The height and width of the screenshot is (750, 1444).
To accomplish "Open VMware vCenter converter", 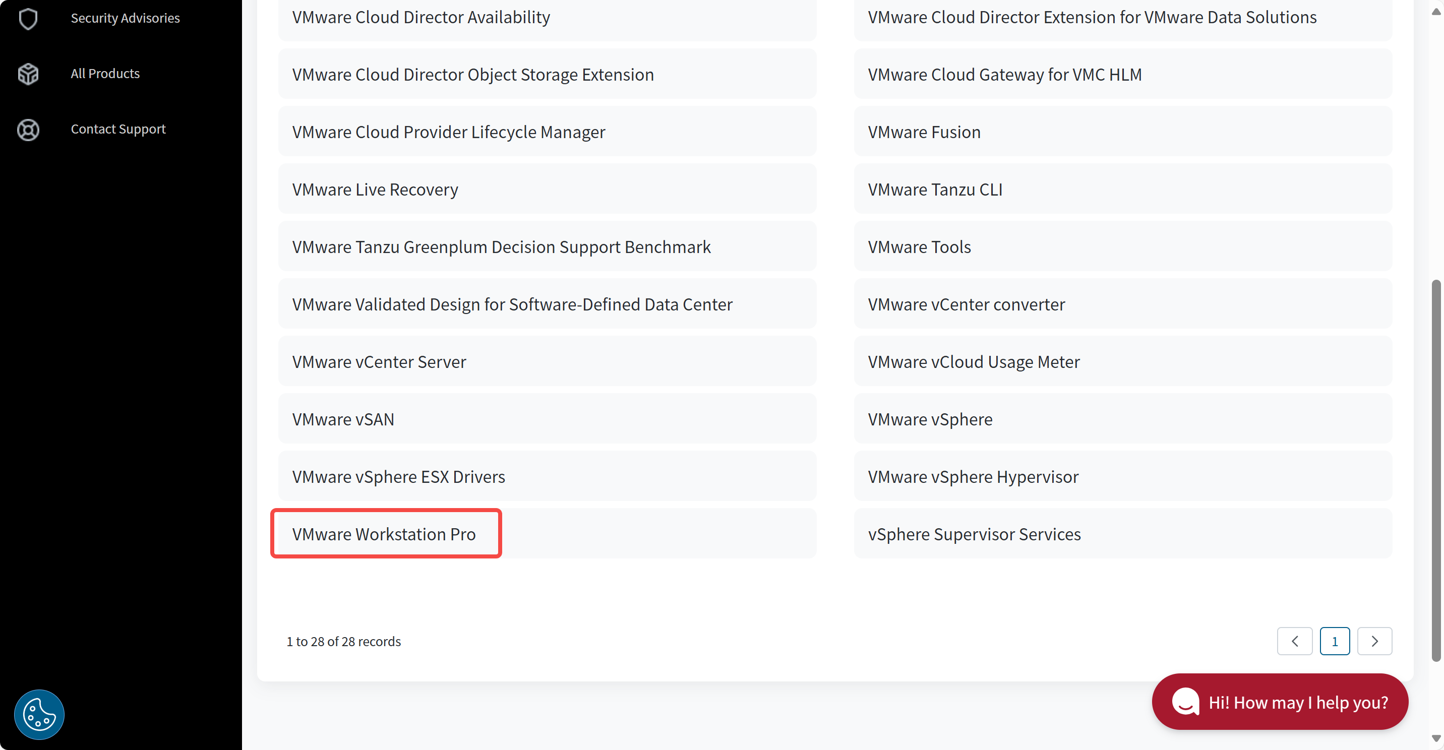I will 1123,304.
